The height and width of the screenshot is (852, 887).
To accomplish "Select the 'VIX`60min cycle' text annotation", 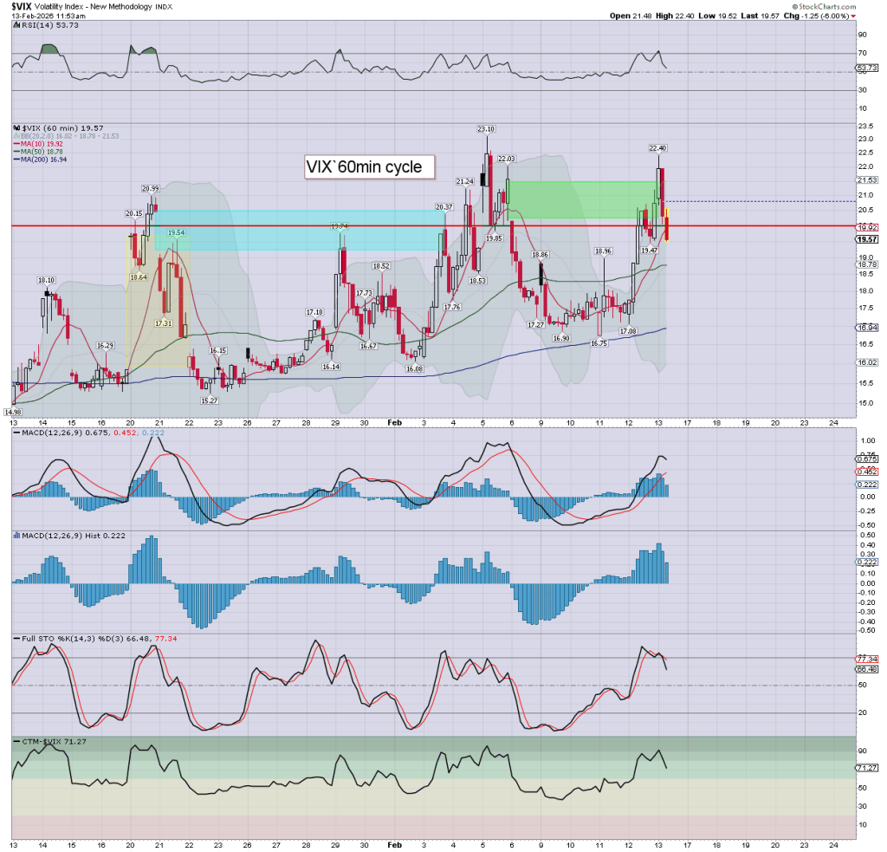I will 368,167.
